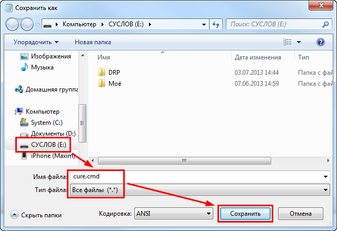Screen dimensions: 337x231
Task: Click the left arrow of horizontal scrollbar
Action: click(93, 160)
